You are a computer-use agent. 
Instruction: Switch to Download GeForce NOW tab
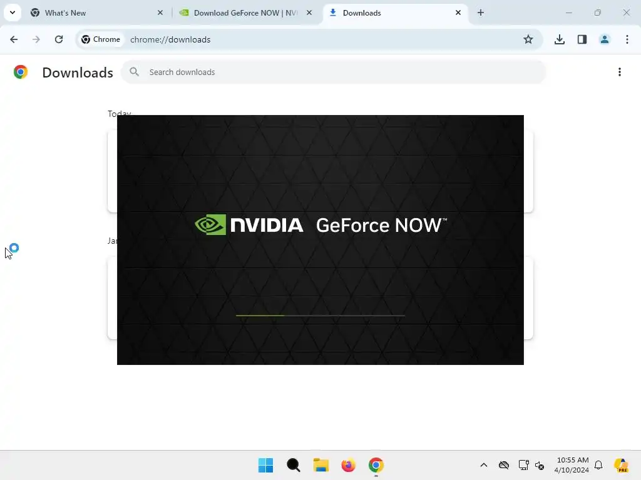245,13
